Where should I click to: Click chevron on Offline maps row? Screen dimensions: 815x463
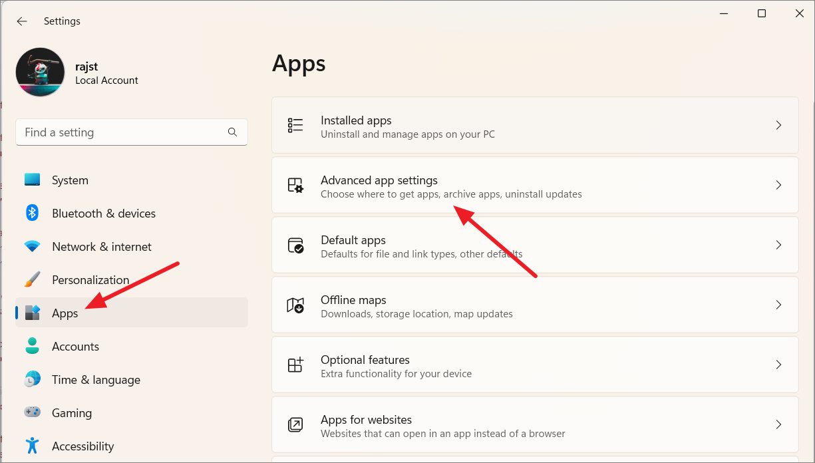[x=778, y=305]
